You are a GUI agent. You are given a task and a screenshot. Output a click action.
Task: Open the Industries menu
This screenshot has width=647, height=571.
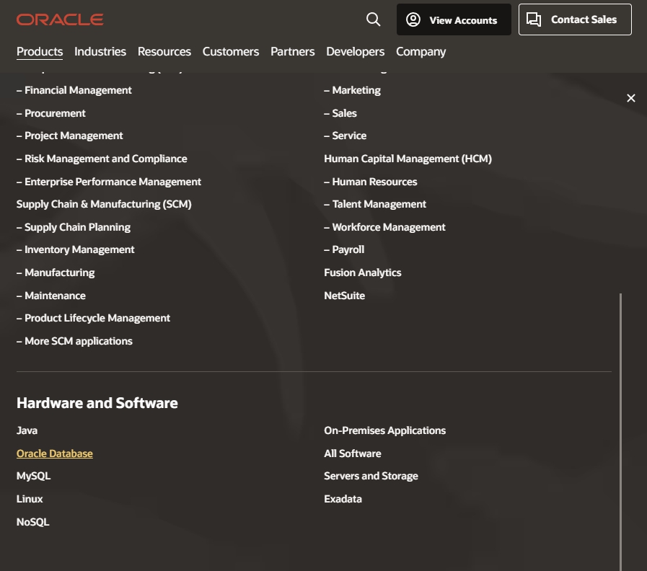100,52
